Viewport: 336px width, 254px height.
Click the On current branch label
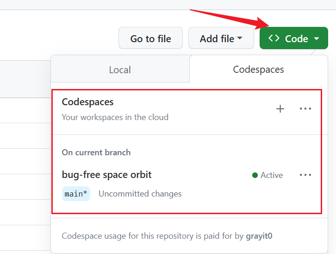tap(96, 152)
